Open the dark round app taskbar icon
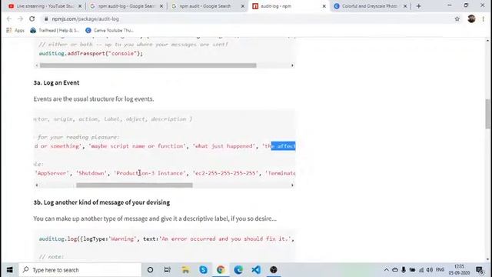Image resolution: width=492 pixels, height=277 pixels. point(274,270)
